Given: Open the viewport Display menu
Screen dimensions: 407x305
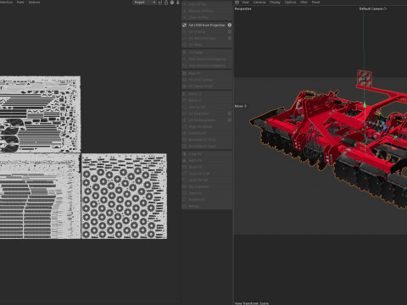Looking at the screenshot, I should coord(275,3).
